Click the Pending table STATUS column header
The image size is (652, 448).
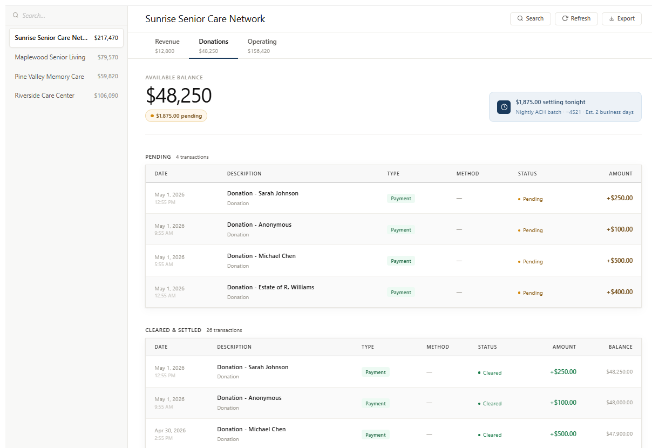(527, 174)
